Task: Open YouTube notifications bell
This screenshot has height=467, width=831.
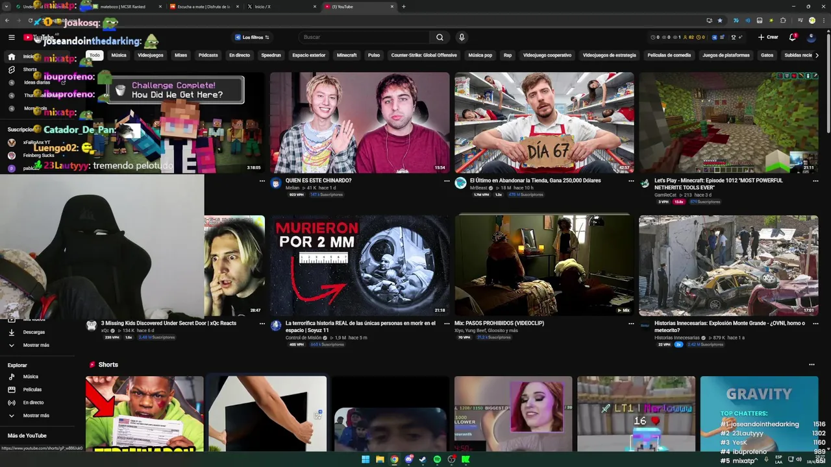Action: pos(793,37)
